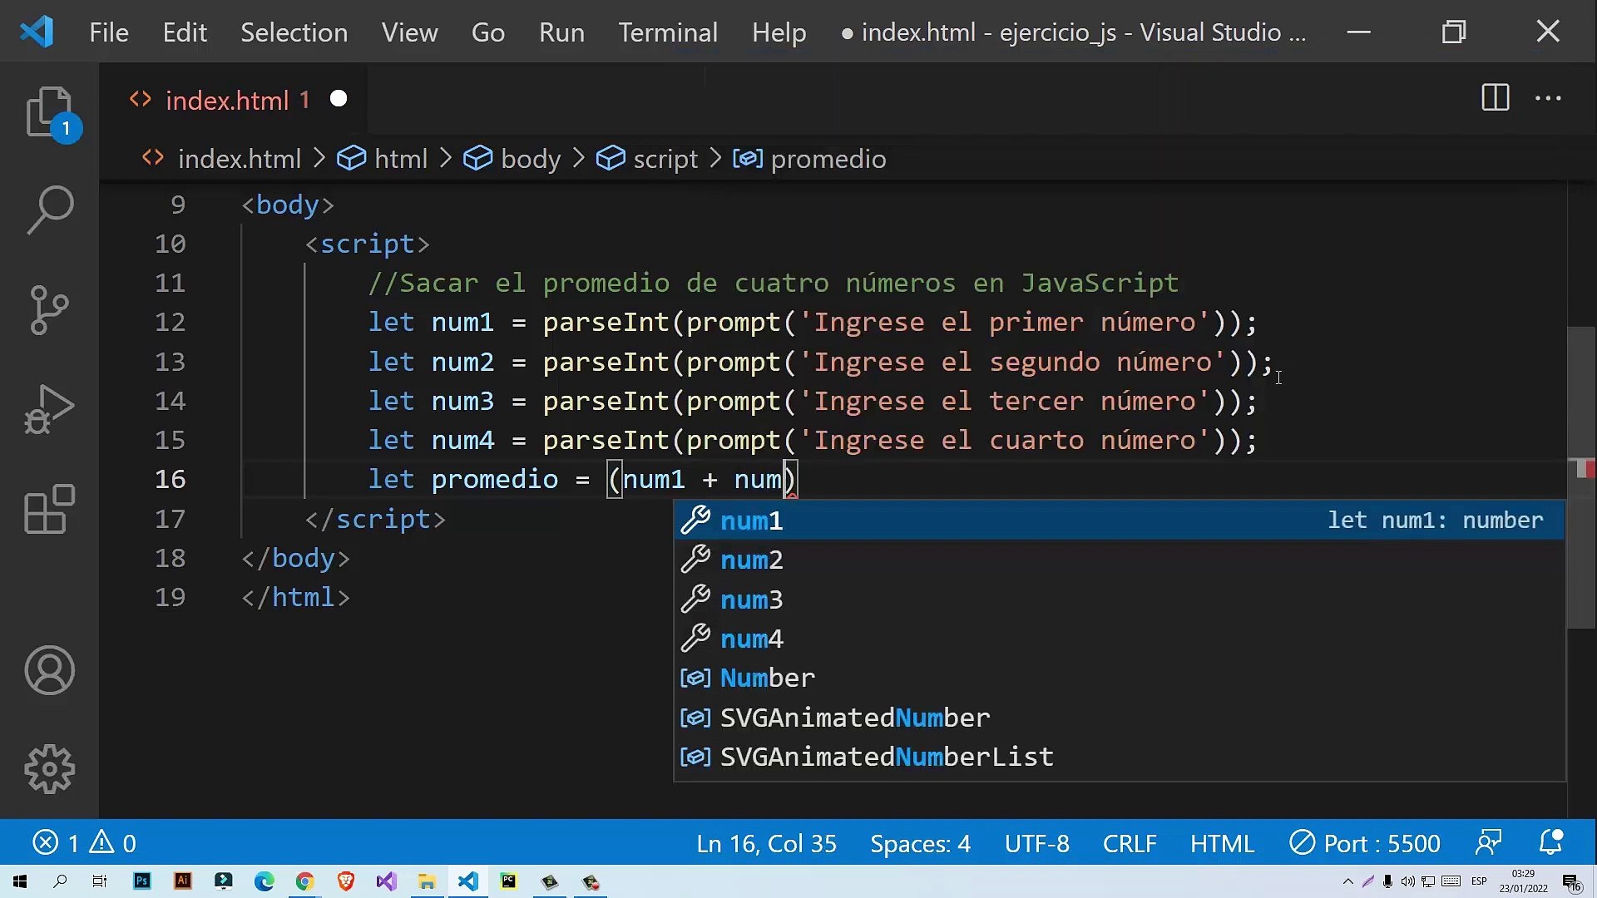1597x898 pixels.
Task: Open the Search view in activity bar
Action: pyautogui.click(x=50, y=210)
